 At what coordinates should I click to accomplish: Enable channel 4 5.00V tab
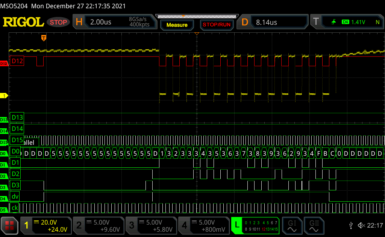pos(204,225)
